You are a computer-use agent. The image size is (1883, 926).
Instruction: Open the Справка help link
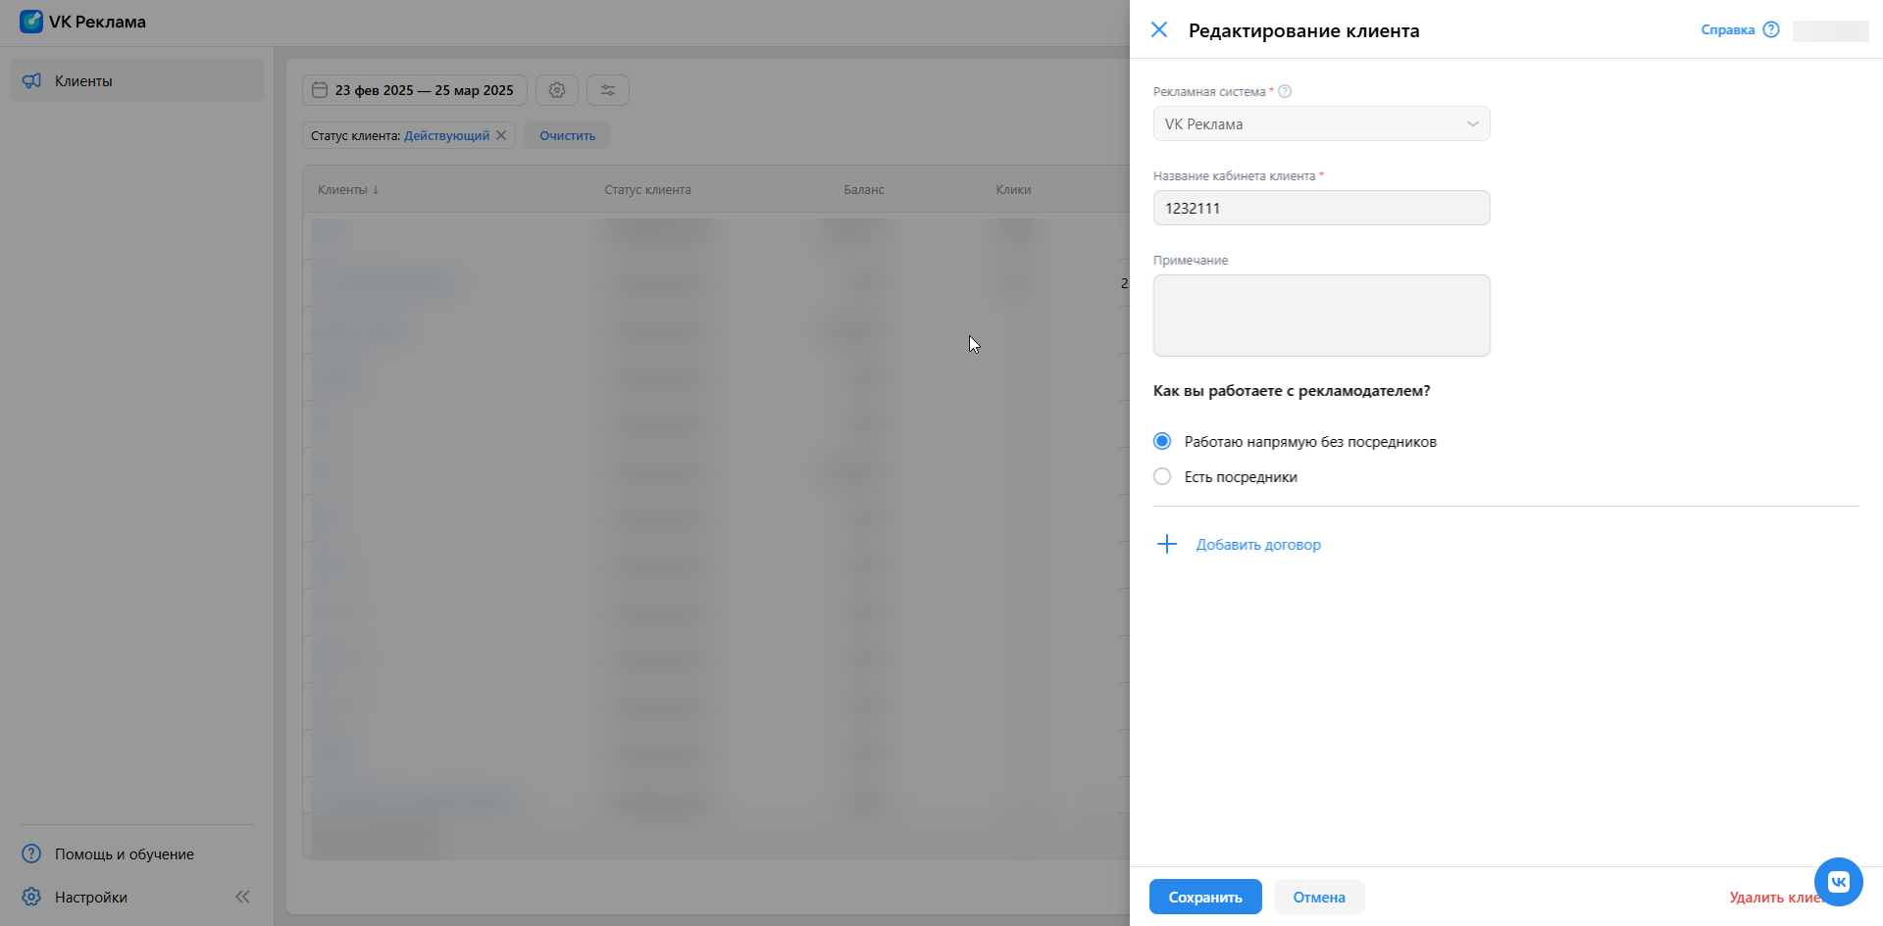click(1727, 29)
